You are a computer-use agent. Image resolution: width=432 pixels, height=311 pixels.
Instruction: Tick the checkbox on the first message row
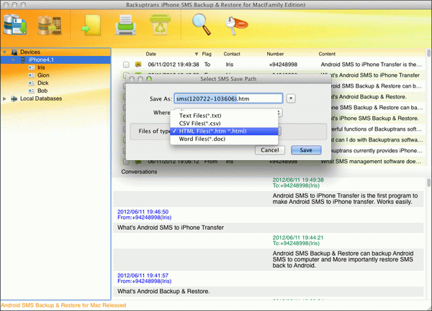coord(126,65)
